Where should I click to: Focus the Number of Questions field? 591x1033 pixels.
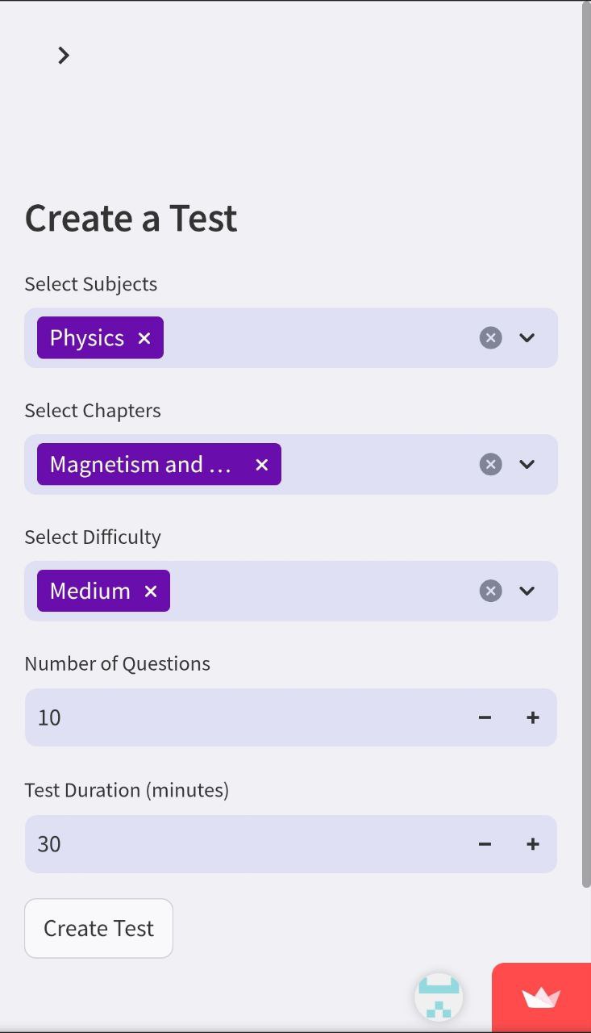[242, 717]
